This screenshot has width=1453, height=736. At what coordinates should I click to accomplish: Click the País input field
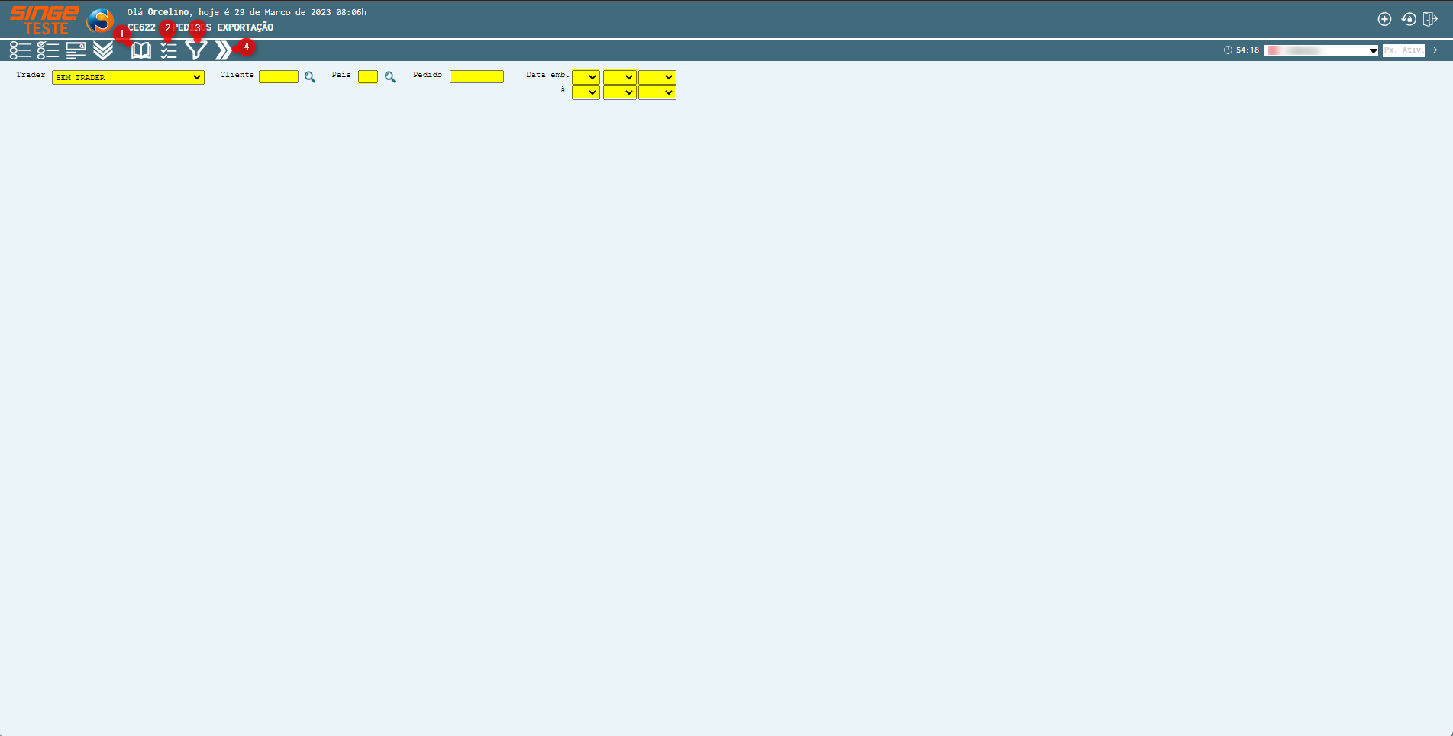click(x=368, y=76)
